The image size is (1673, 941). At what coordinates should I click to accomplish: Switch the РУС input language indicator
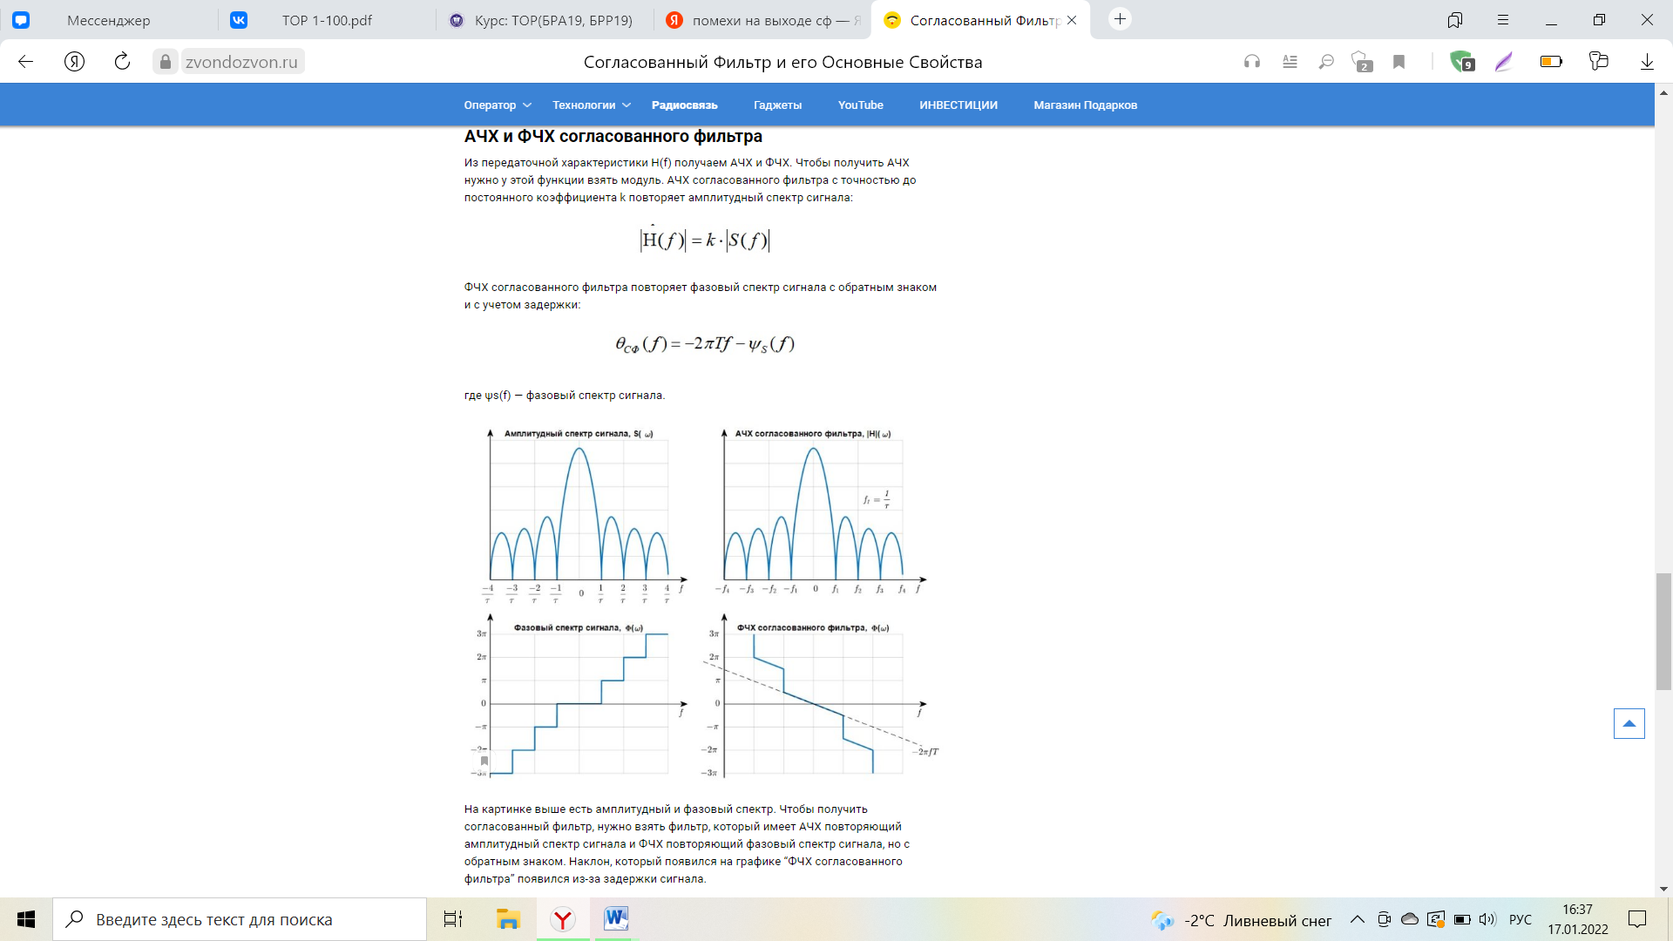pyautogui.click(x=1521, y=919)
